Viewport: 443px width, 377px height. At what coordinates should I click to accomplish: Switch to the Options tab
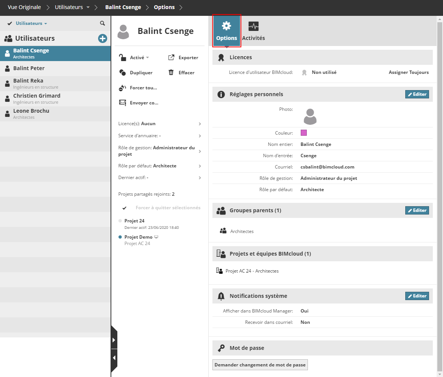[x=226, y=31]
